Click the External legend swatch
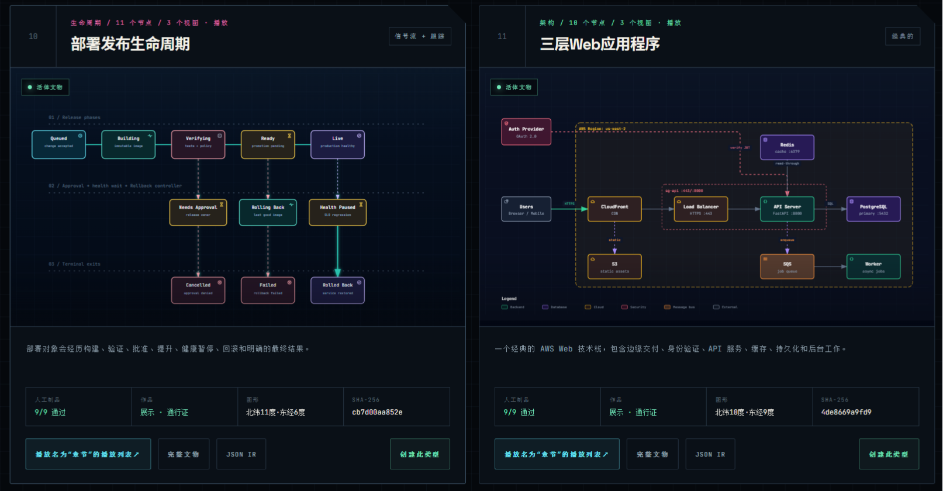 pyautogui.click(x=716, y=307)
